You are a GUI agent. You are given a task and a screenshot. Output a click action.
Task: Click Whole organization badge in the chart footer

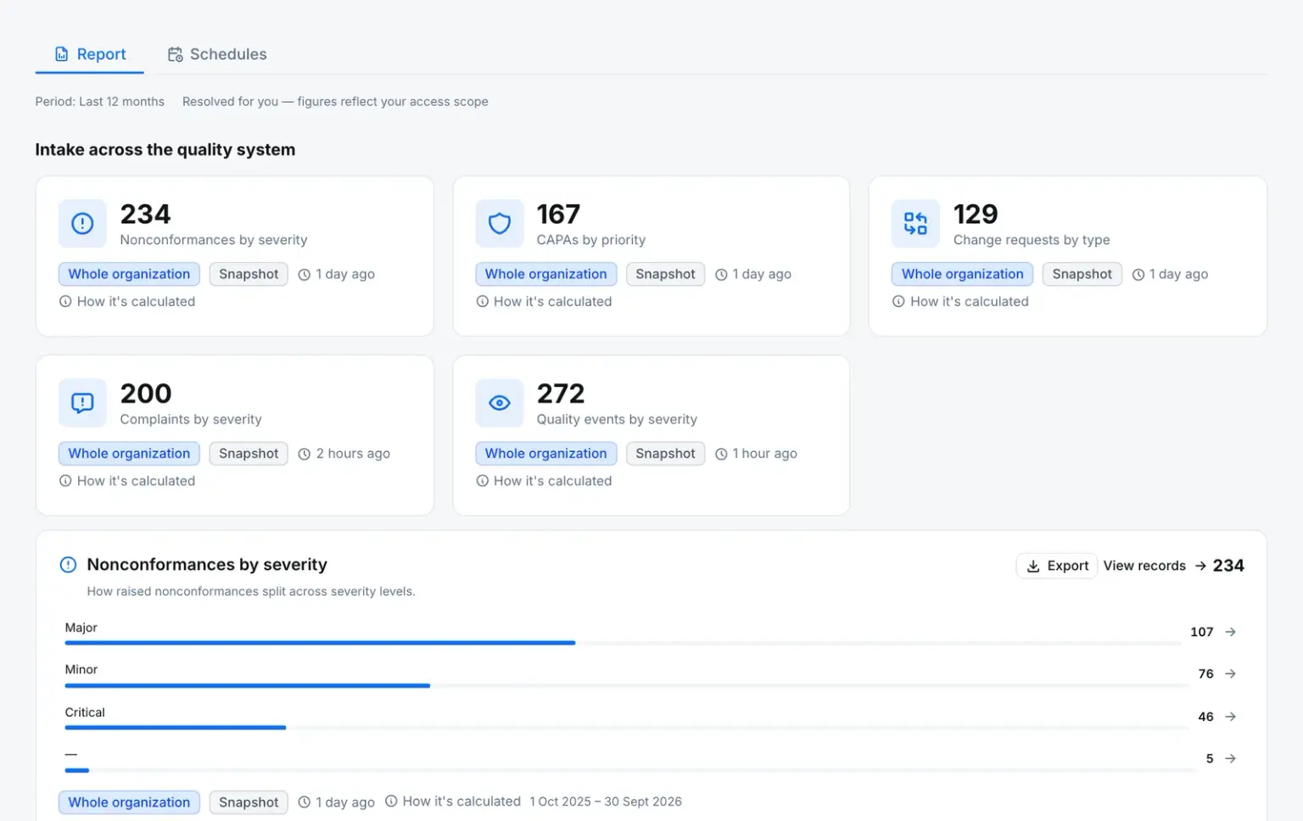[129, 802]
